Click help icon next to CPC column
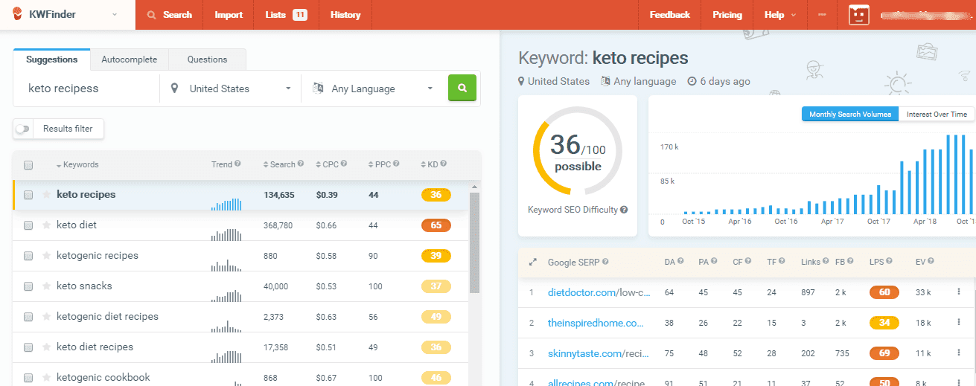 pyautogui.click(x=345, y=164)
